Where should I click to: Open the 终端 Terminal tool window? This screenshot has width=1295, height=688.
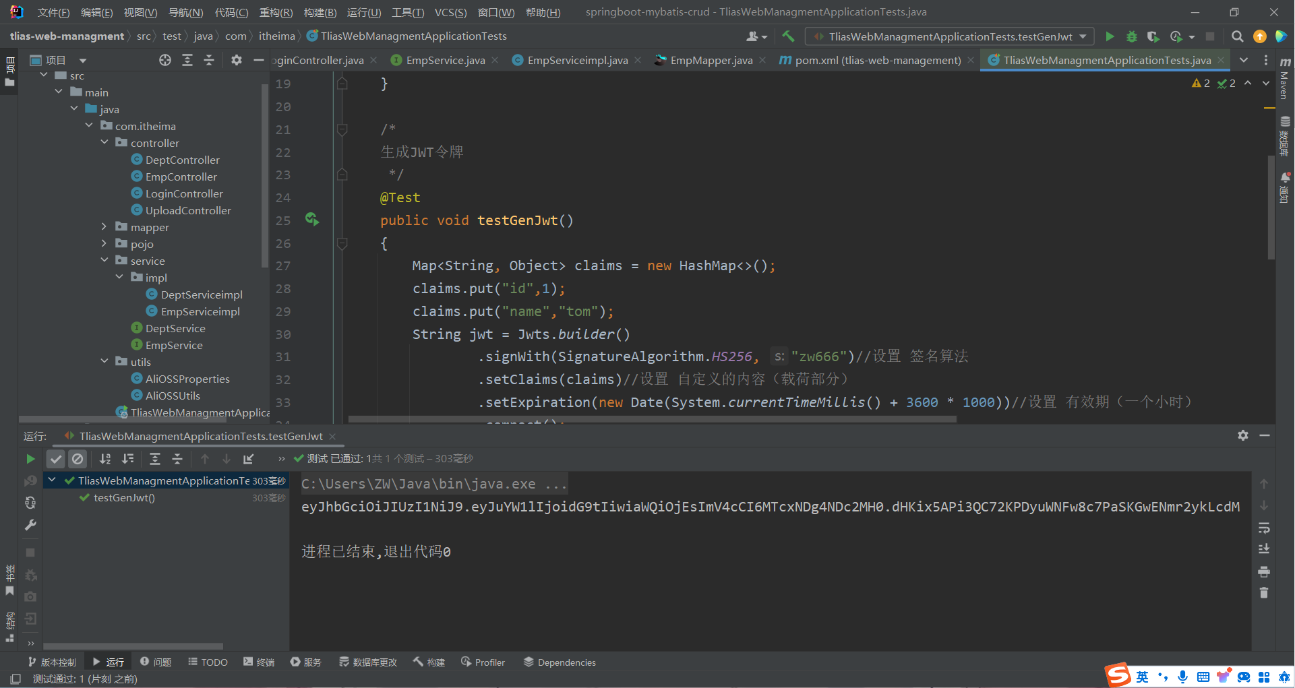pyautogui.click(x=259, y=662)
